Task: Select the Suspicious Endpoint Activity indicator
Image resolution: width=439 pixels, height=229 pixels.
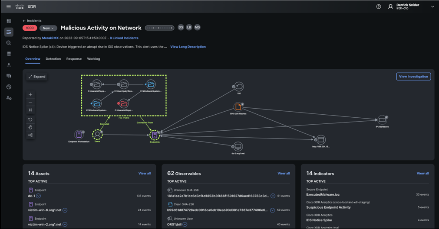Action: 328,207
